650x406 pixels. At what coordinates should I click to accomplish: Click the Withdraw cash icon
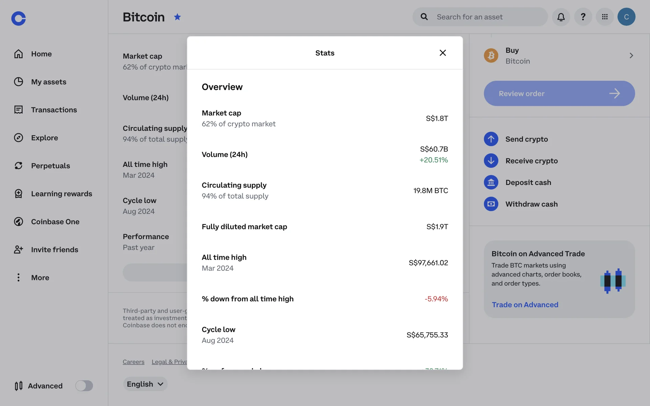pyautogui.click(x=491, y=204)
